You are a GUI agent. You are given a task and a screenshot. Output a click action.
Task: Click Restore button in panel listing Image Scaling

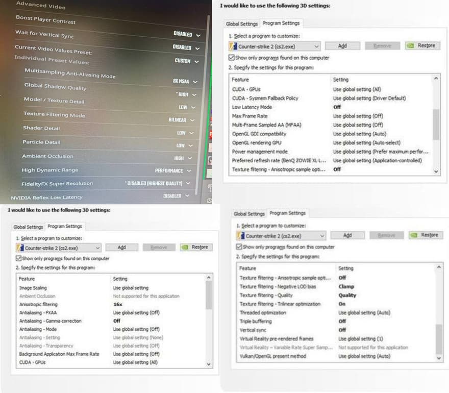[196, 247]
